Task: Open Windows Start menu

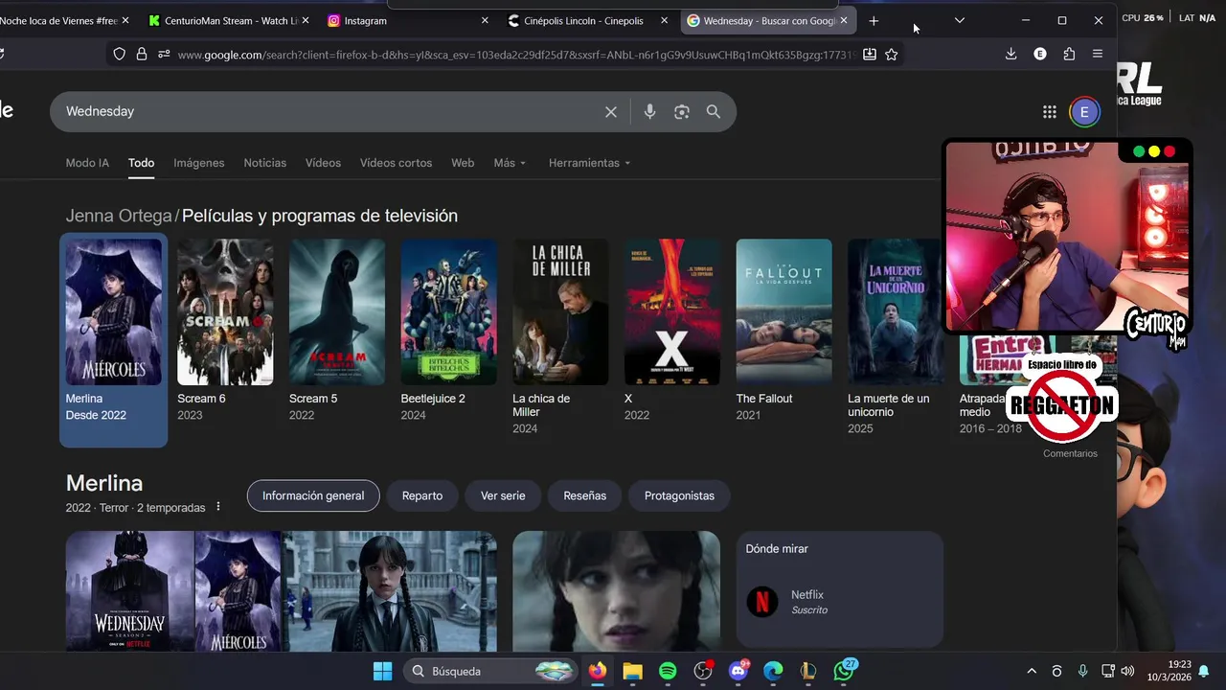Action: tap(382, 671)
